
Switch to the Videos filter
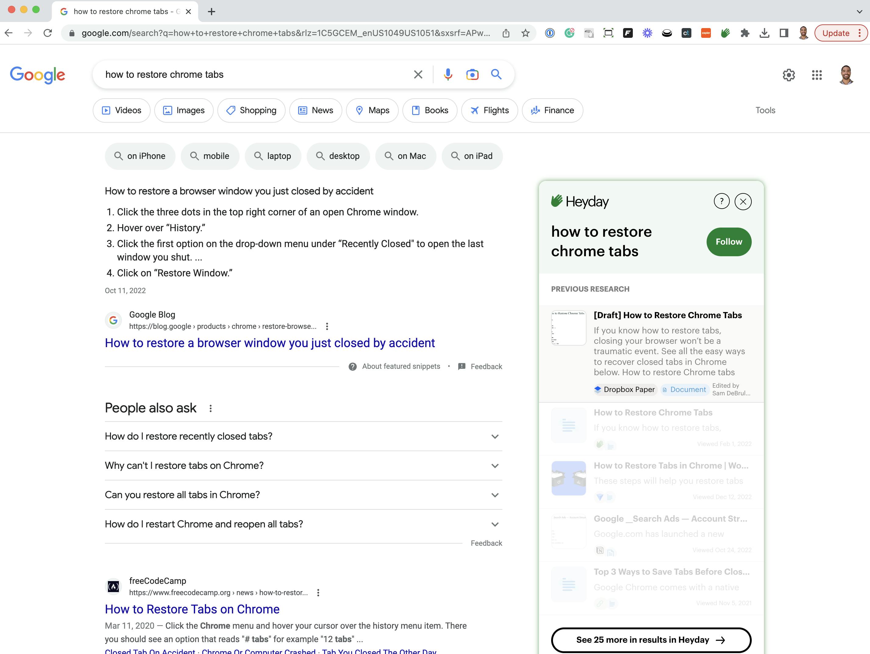[122, 110]
